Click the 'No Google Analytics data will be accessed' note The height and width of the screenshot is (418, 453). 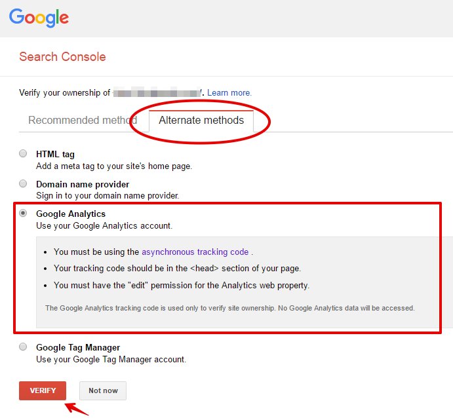(x=230, y=308)
